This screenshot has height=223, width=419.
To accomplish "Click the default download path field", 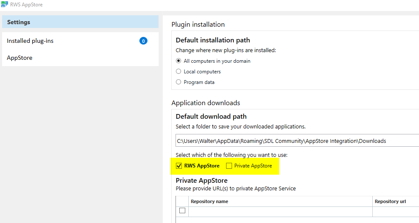I will pos(297,141).
